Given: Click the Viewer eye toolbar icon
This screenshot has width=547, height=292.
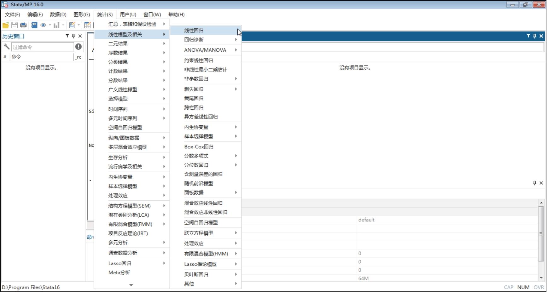Looking at the screenshot, I should click(44, 25).
